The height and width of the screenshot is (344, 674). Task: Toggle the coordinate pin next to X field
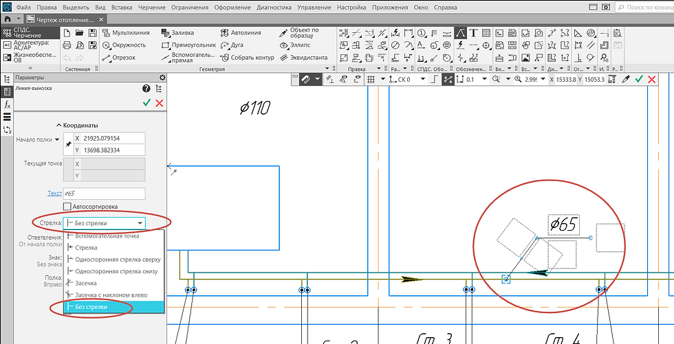coord(68,145)
